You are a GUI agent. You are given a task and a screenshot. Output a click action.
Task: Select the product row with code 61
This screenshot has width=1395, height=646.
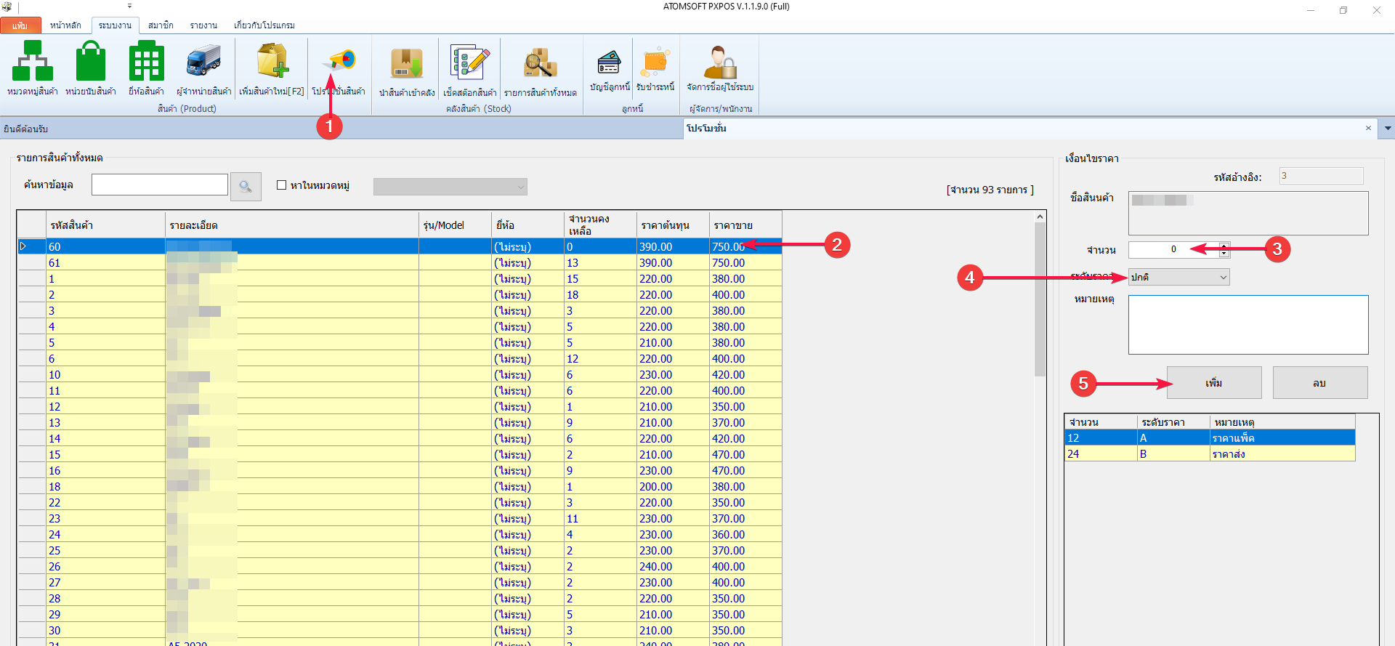tap(400, 262)
